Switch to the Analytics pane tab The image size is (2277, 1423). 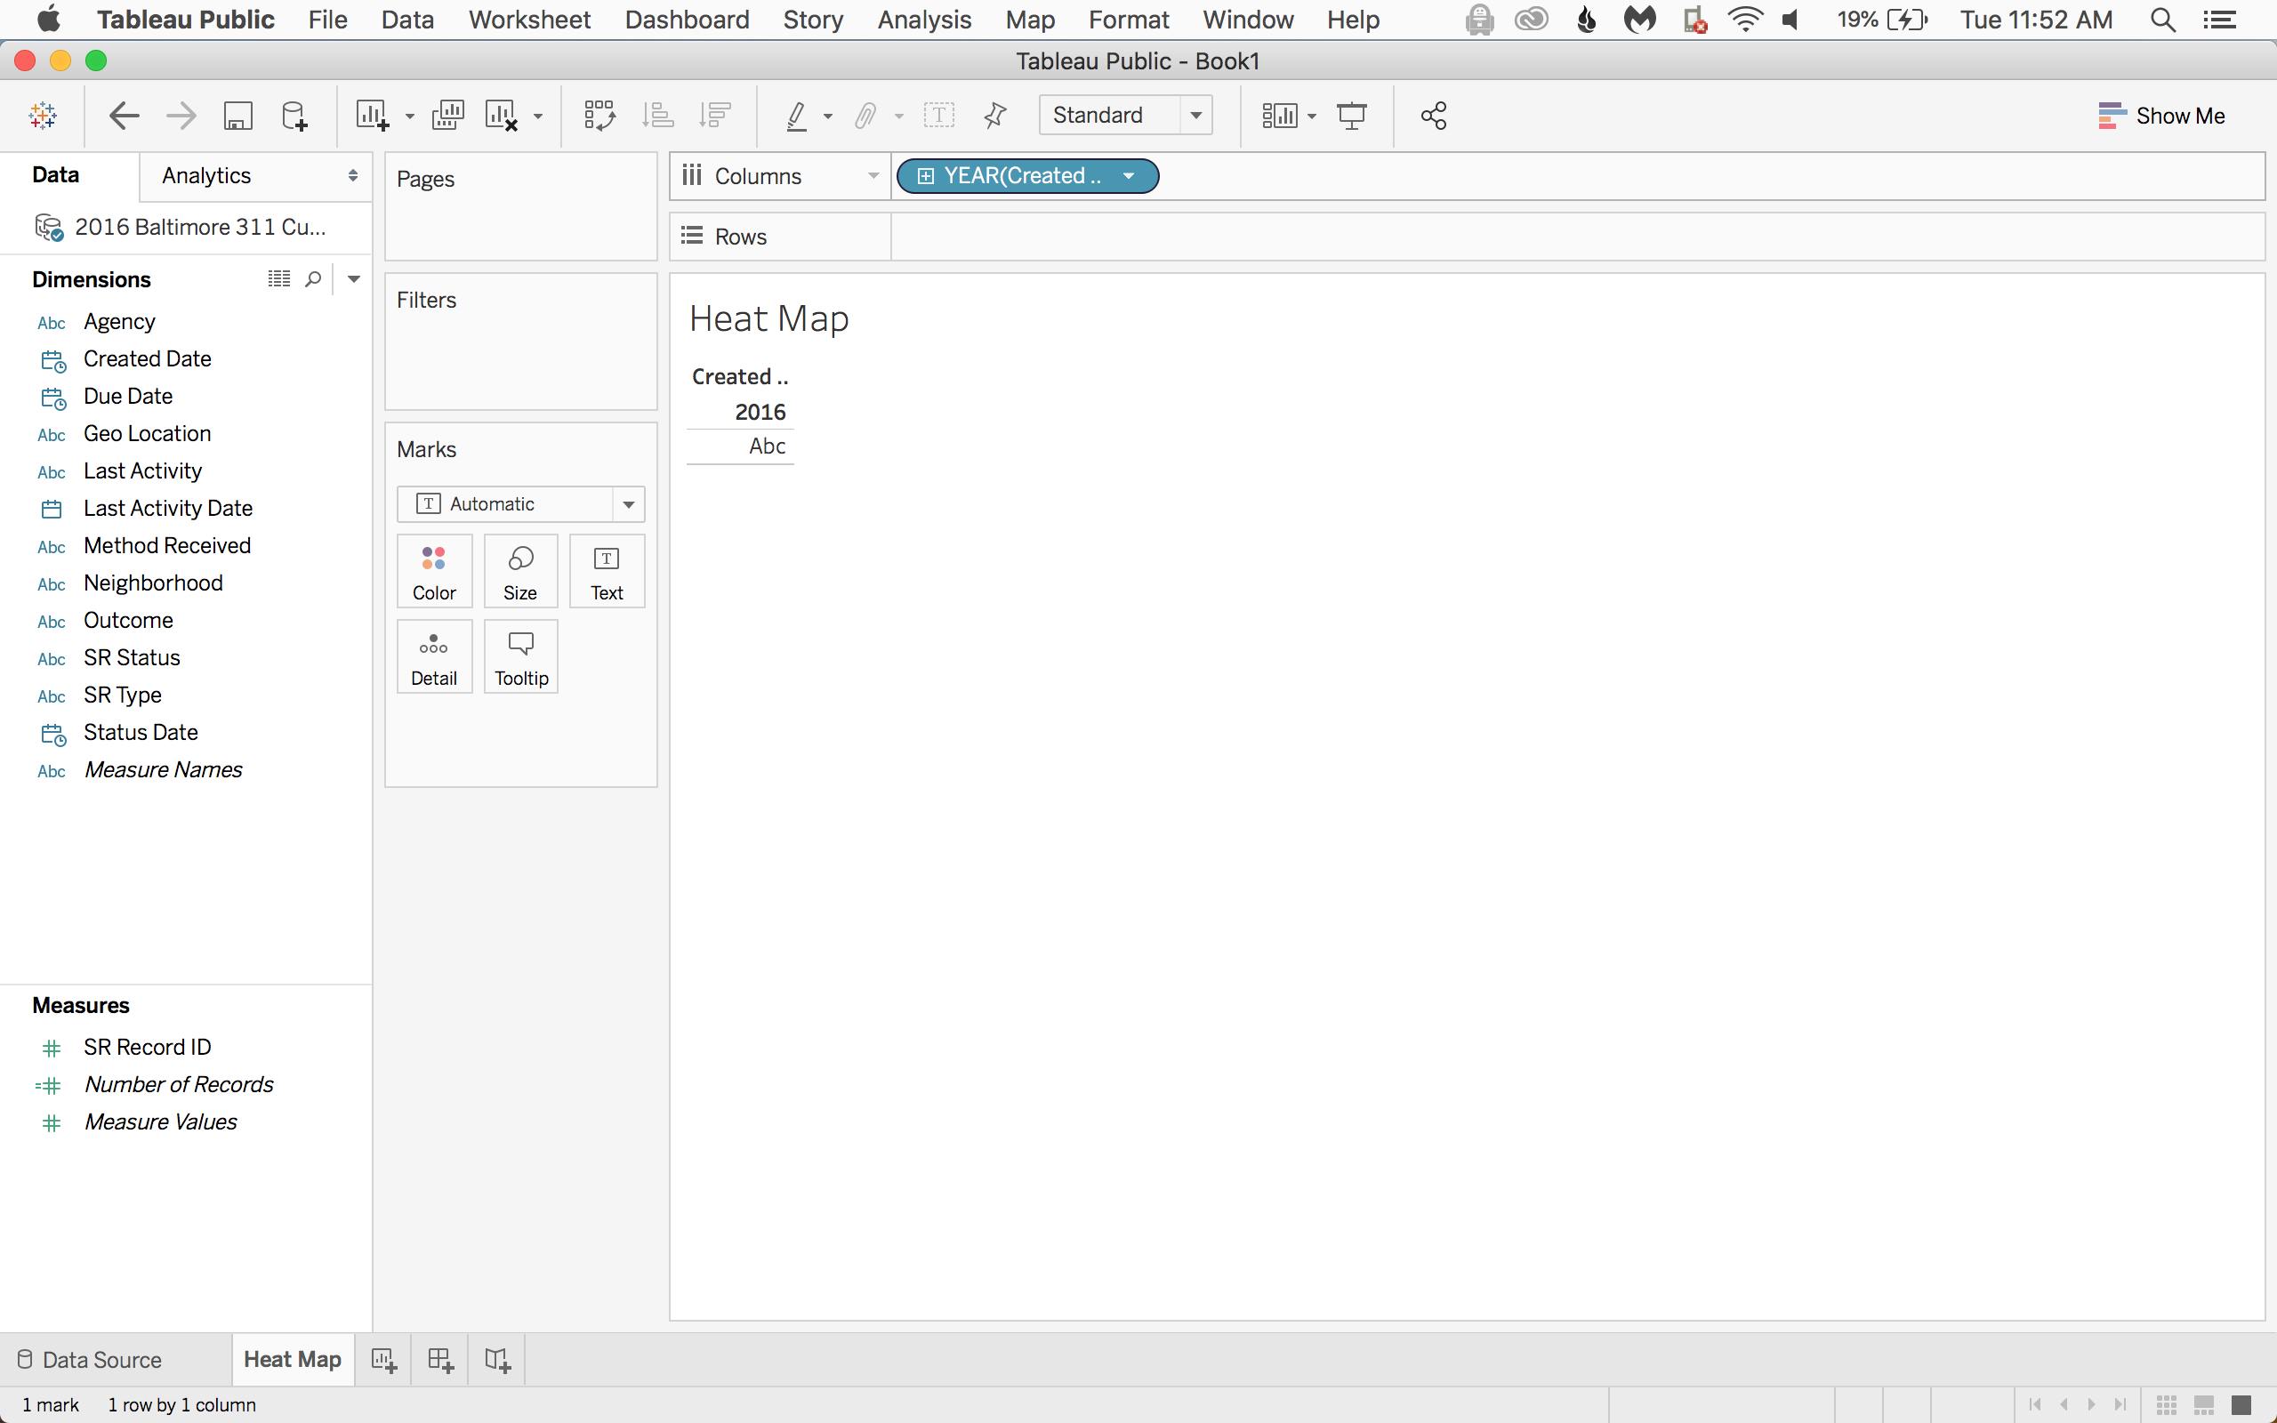point(206,176)
